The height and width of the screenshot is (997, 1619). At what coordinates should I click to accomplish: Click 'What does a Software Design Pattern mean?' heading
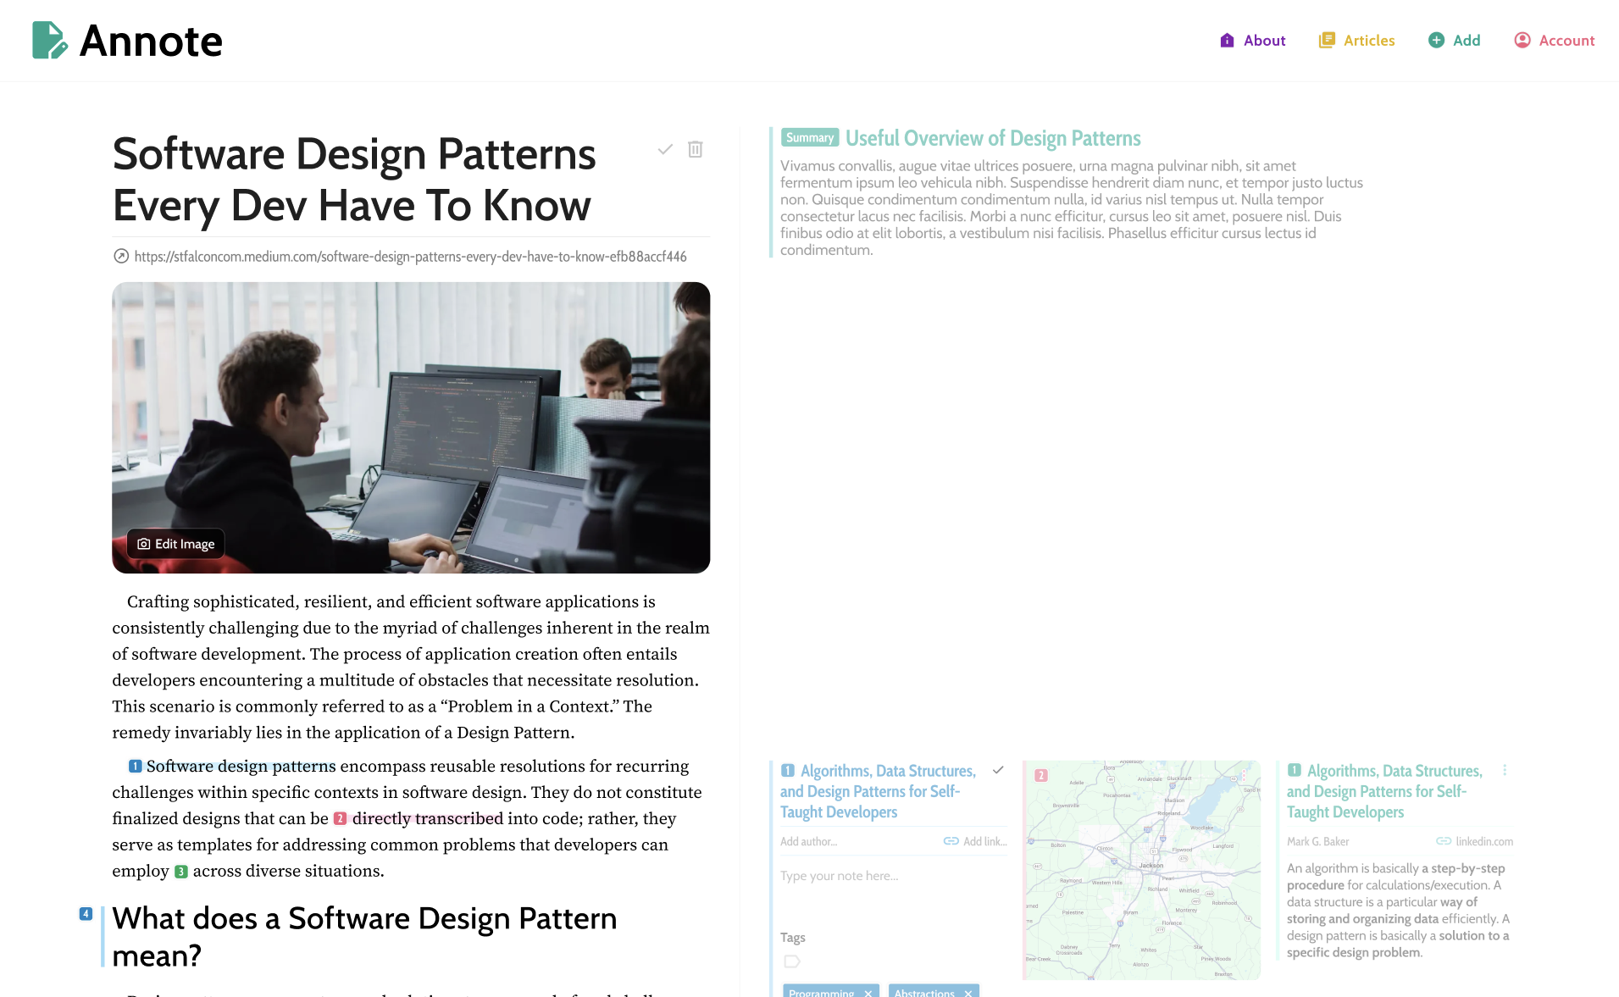(364, 937)
